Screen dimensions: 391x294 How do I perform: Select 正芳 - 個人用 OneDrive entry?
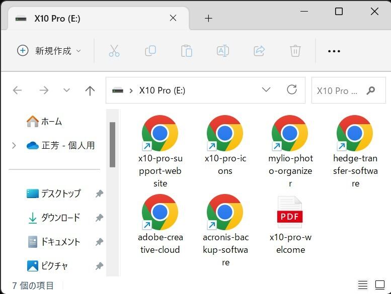click(x=61, y=145)
